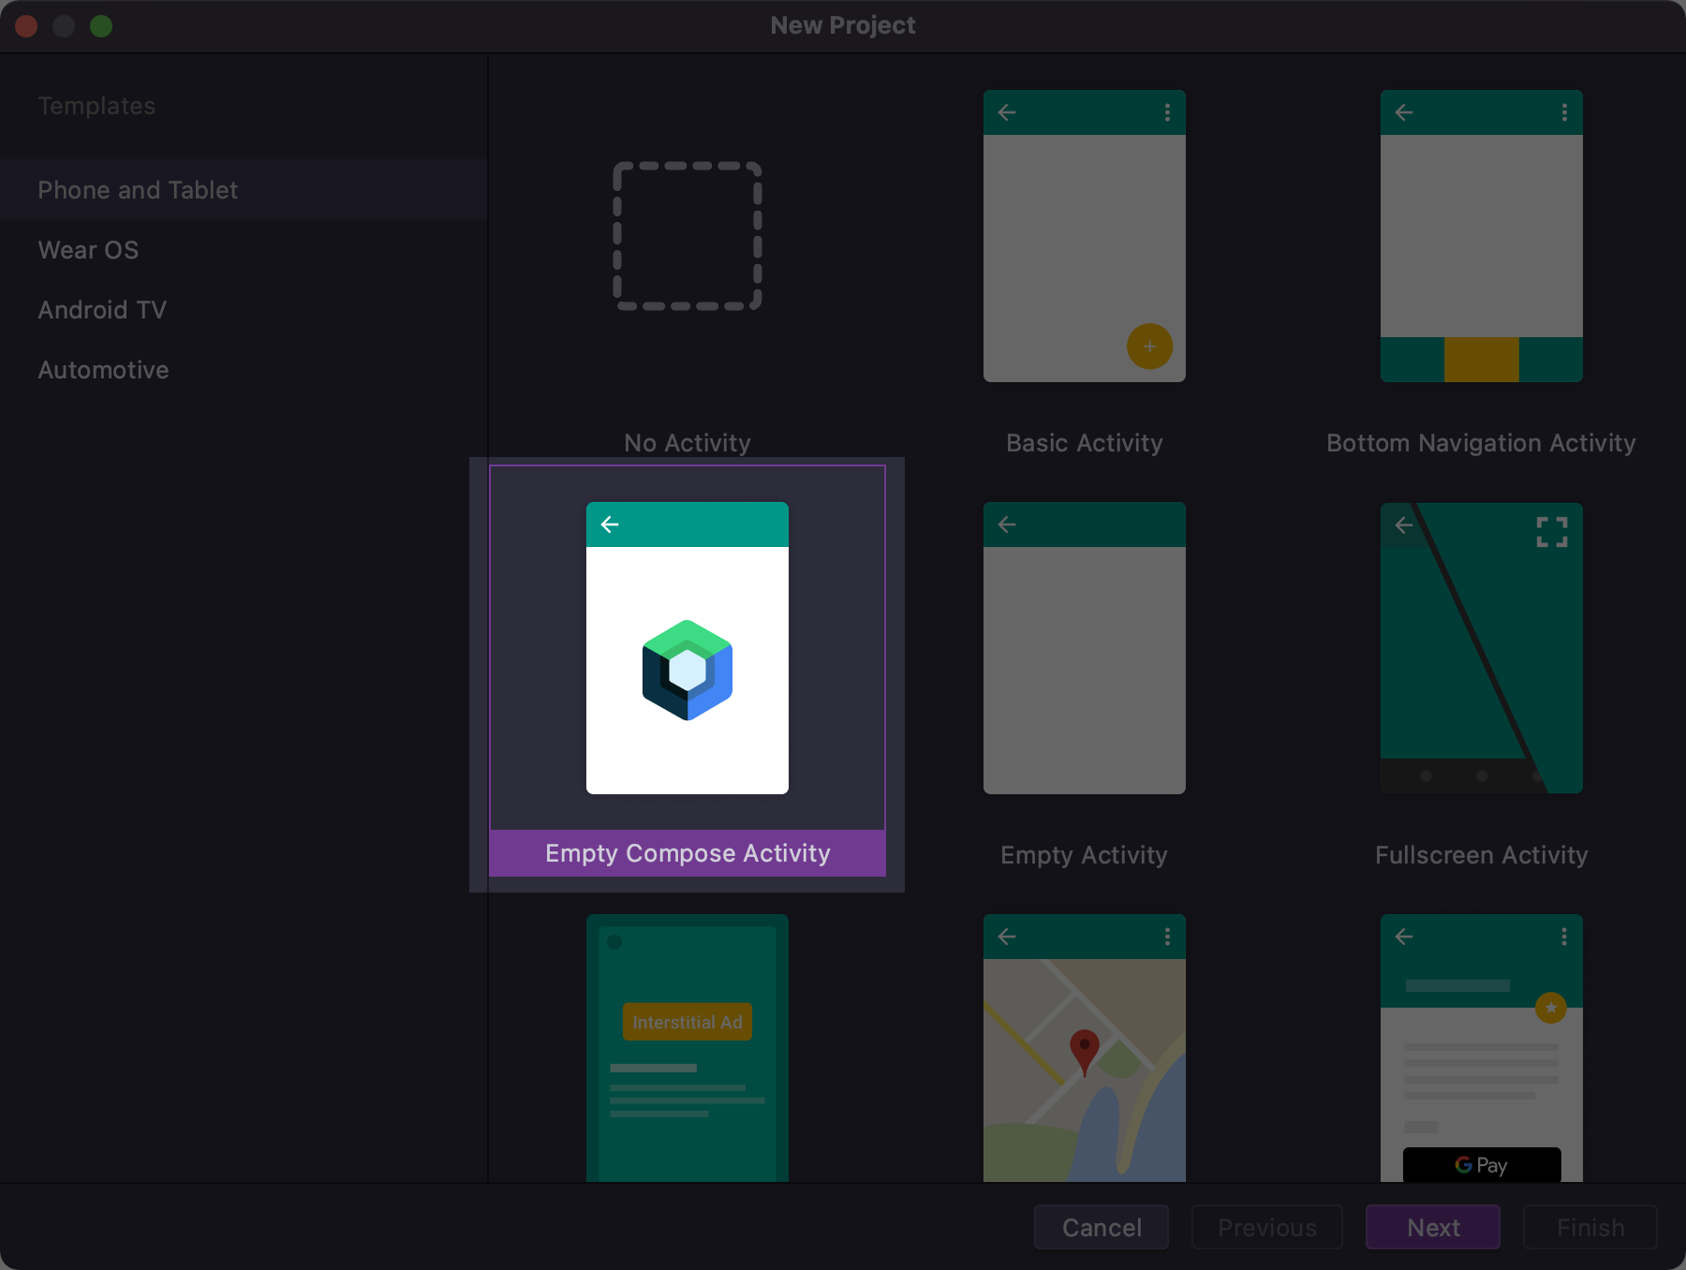Viewport: 1686px width, 1270px height.
Task: Choose the Fullscreen Activity template thumbnail
Action: (1482, 648)
